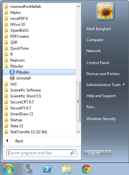Launch Google Chrome from the taskbar
This screenshot has height=175, width=129.
pos(86,169)
